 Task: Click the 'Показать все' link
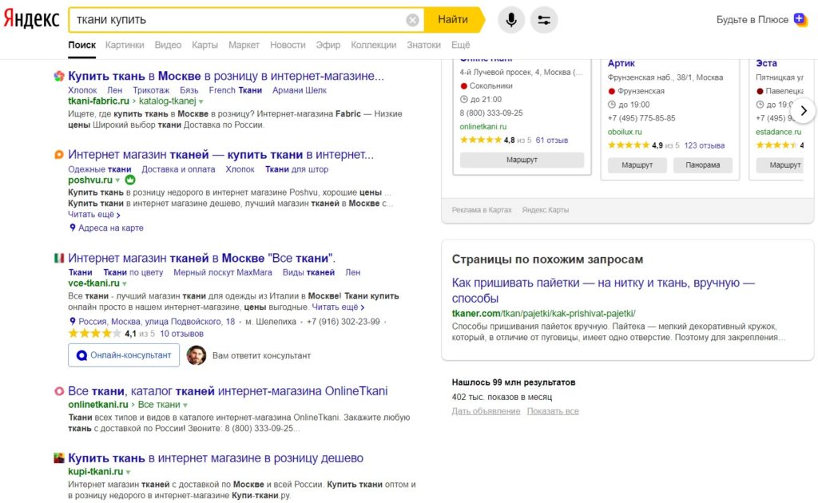coord(553,411)
